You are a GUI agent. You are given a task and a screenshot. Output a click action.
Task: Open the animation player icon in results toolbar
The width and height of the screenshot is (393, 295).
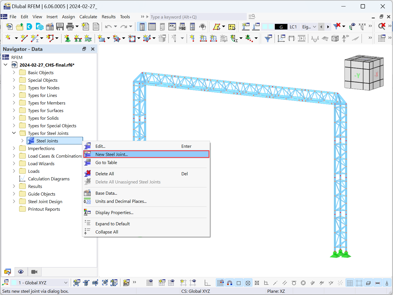pos(302,38)
